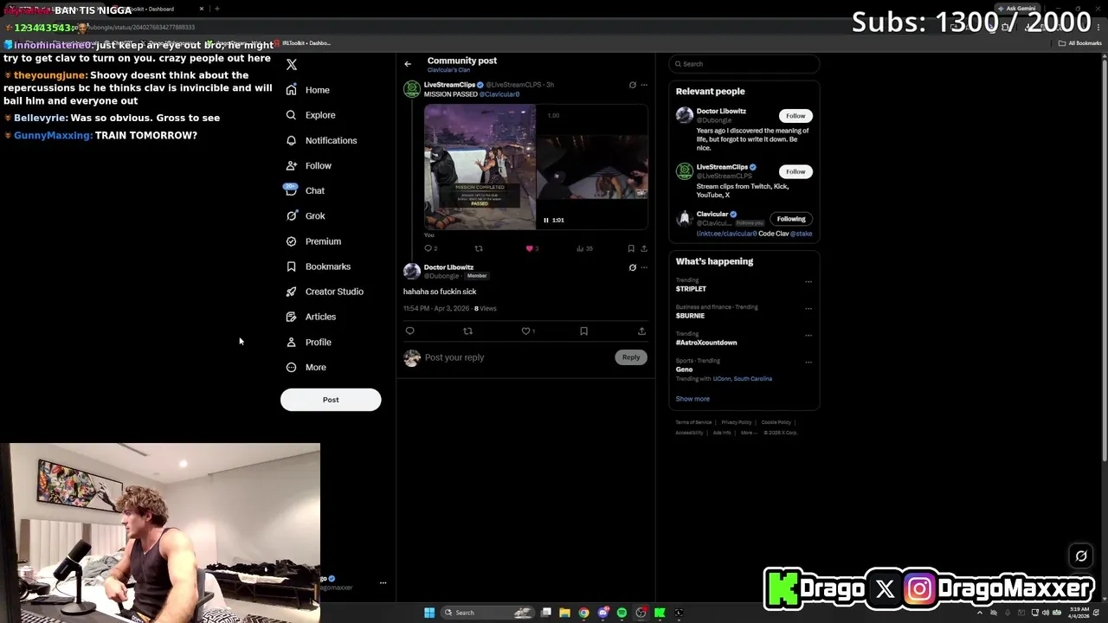Open account menu dots near webcam
This screenshot has width=1108, height=623.
tap(383, 583)
